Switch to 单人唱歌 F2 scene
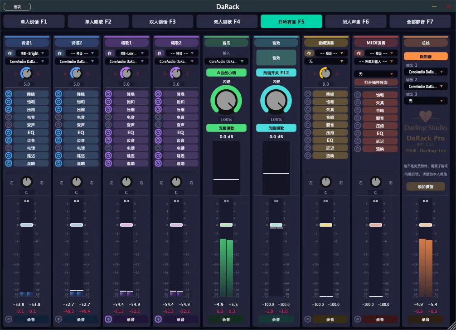The width and height of the screenshot is (456, 330). point(98,22)
